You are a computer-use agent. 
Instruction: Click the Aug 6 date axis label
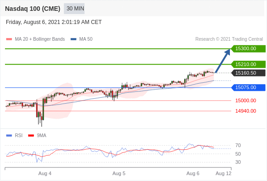pyautogui.click(x=193, y=173)
